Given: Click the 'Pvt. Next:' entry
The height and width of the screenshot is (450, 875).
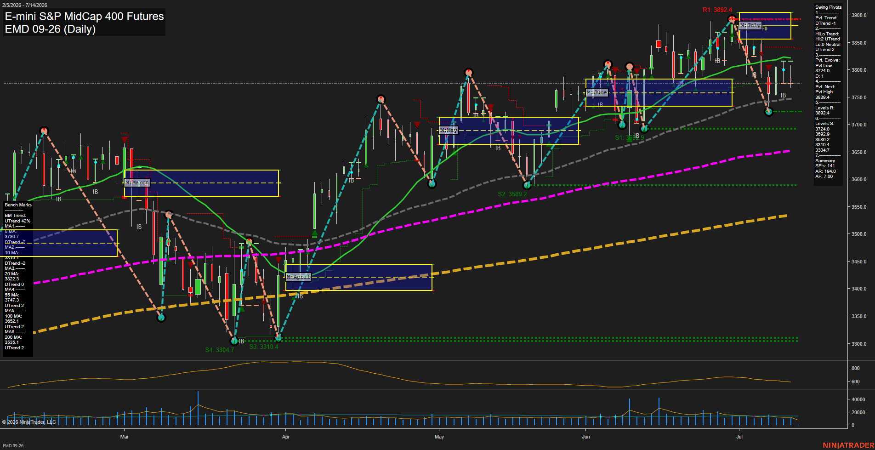Looking at the screenshot, I should (825, 87).
